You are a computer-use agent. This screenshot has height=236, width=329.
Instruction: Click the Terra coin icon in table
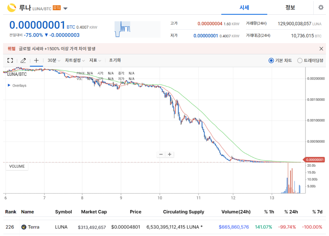(x=24, y=227)
